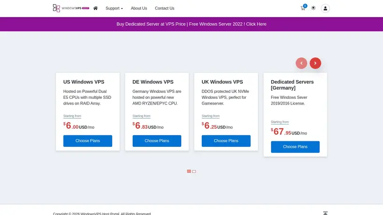
Task: Go to previous carousel slide
Action: tap(301, 63)
